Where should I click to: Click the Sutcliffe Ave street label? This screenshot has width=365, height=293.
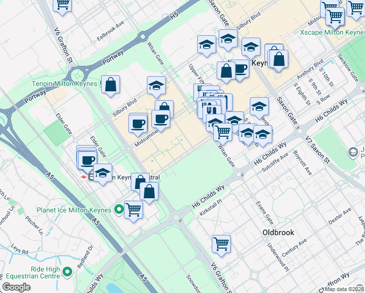pyautogui.click(x=275, y=162)
